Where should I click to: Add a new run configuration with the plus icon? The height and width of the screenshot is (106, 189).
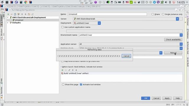(x=8, y=14)
